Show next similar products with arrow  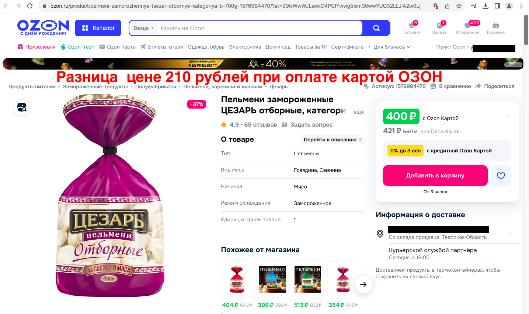click(363, 284)
